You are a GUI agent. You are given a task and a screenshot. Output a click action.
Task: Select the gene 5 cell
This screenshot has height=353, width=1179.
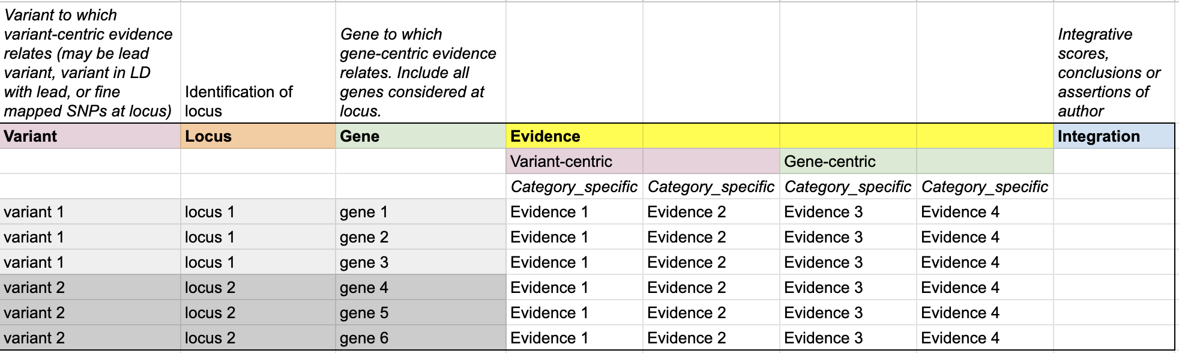(x=420, y=313)
